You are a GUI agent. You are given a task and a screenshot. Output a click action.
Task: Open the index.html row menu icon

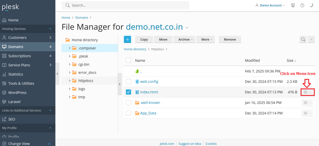click(x=307, y=92)
